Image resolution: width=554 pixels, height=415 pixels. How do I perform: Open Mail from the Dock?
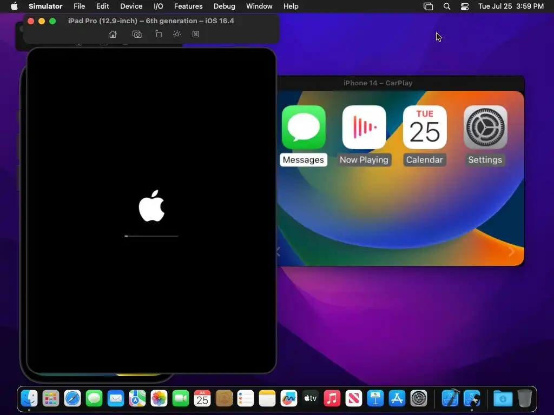[x=116, y=399]
